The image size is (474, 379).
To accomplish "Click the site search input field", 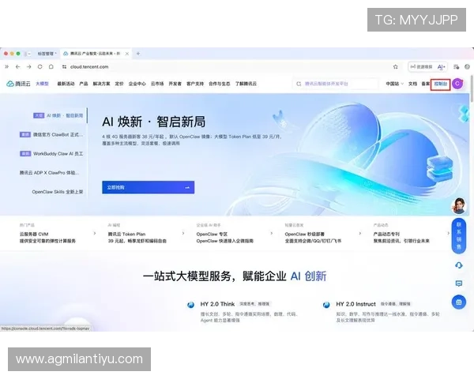I will click(x=336, y=84).
